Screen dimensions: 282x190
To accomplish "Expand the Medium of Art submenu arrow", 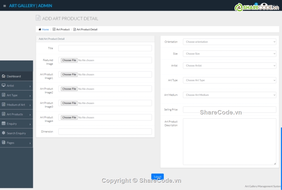I will [x=30, y=105].
